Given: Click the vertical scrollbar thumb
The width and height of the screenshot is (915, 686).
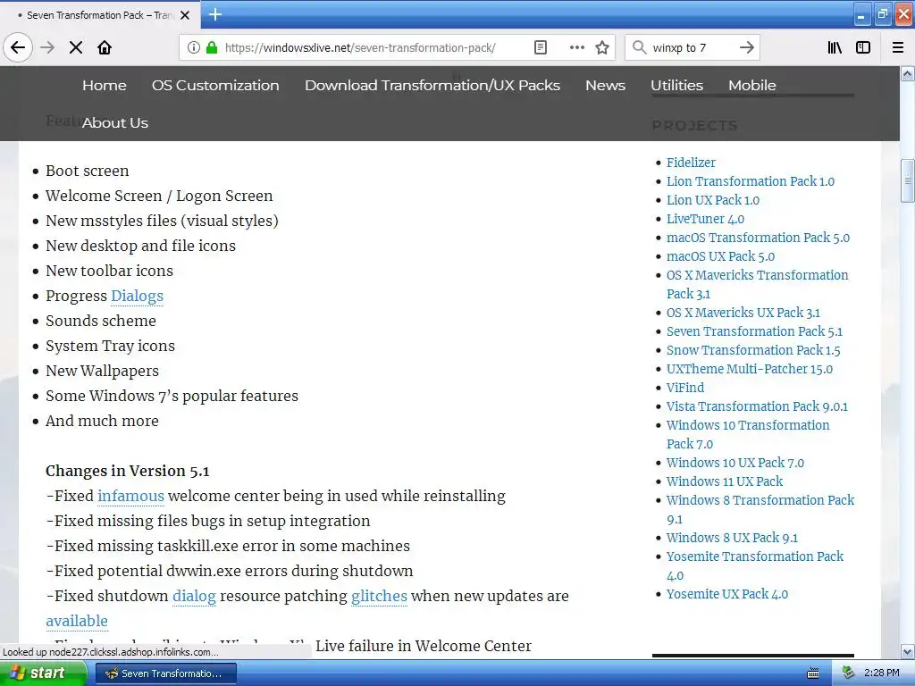Looking at the screenshot, I should pos(908,180).
